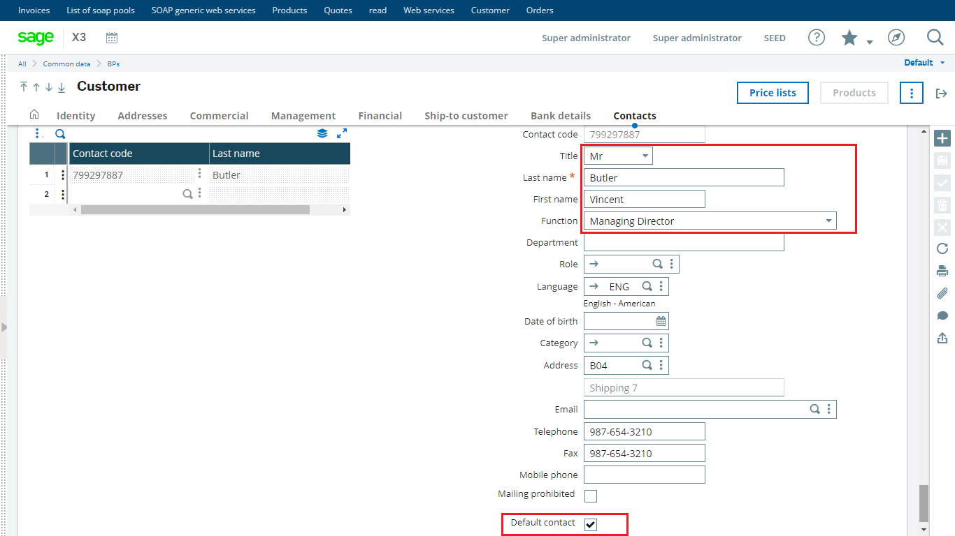Expand the Function dropdown Managing Director
This screenshot has width=955, height=536.
point(710,221)
